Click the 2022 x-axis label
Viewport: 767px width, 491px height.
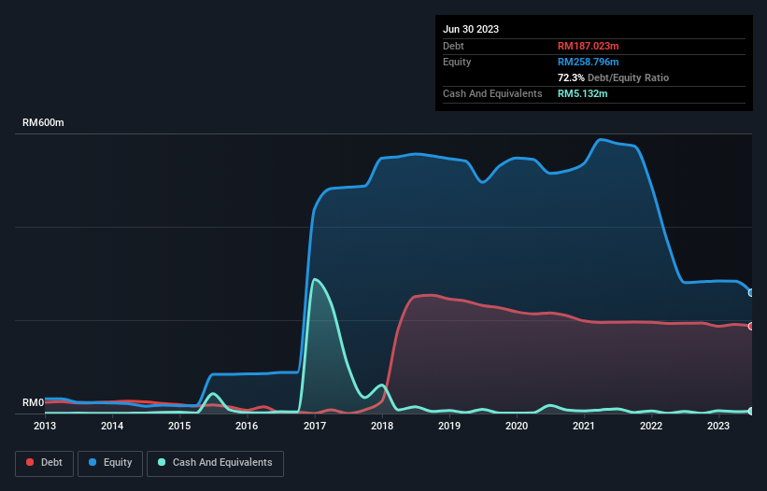coord(651,426)
